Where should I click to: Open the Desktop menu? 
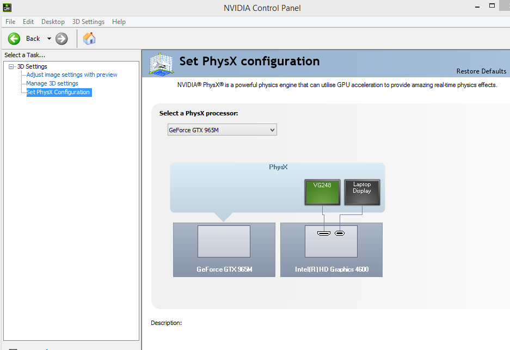[x=53, y=22]
